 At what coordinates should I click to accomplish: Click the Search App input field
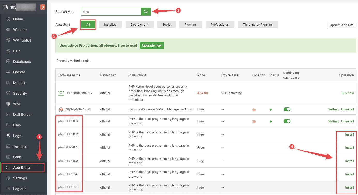point(111,12)
